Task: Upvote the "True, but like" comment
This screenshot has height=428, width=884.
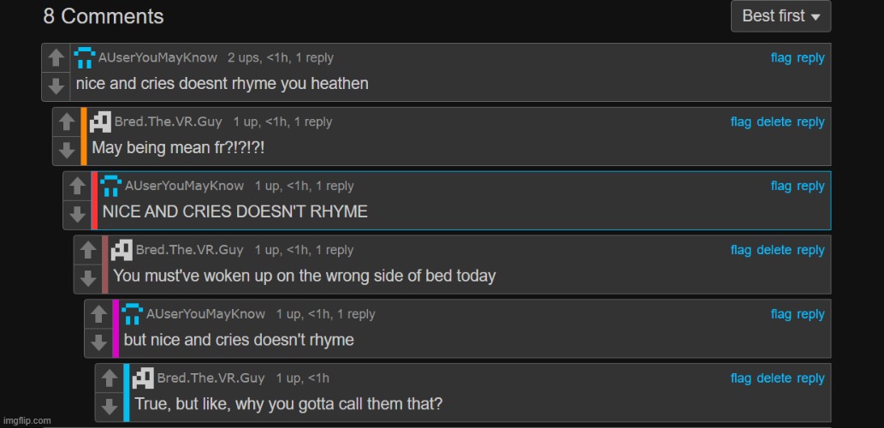Action: tap(110, 379)
